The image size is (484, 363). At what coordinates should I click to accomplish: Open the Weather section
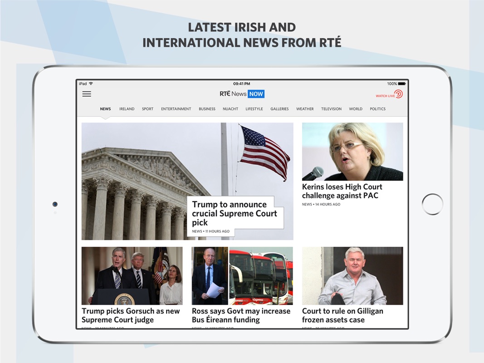pyautogui.click(x=305, y=109)
